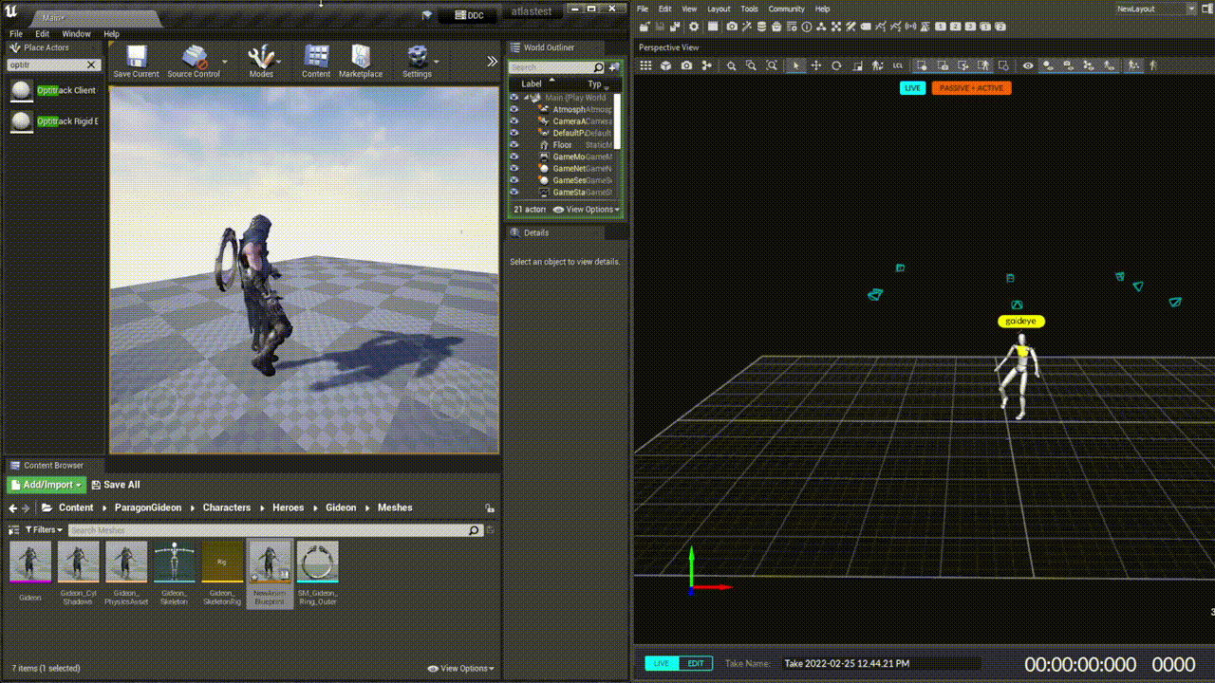Go back in Content Browser history
The image size is (1215, 683).
click(x=13, y=508)
